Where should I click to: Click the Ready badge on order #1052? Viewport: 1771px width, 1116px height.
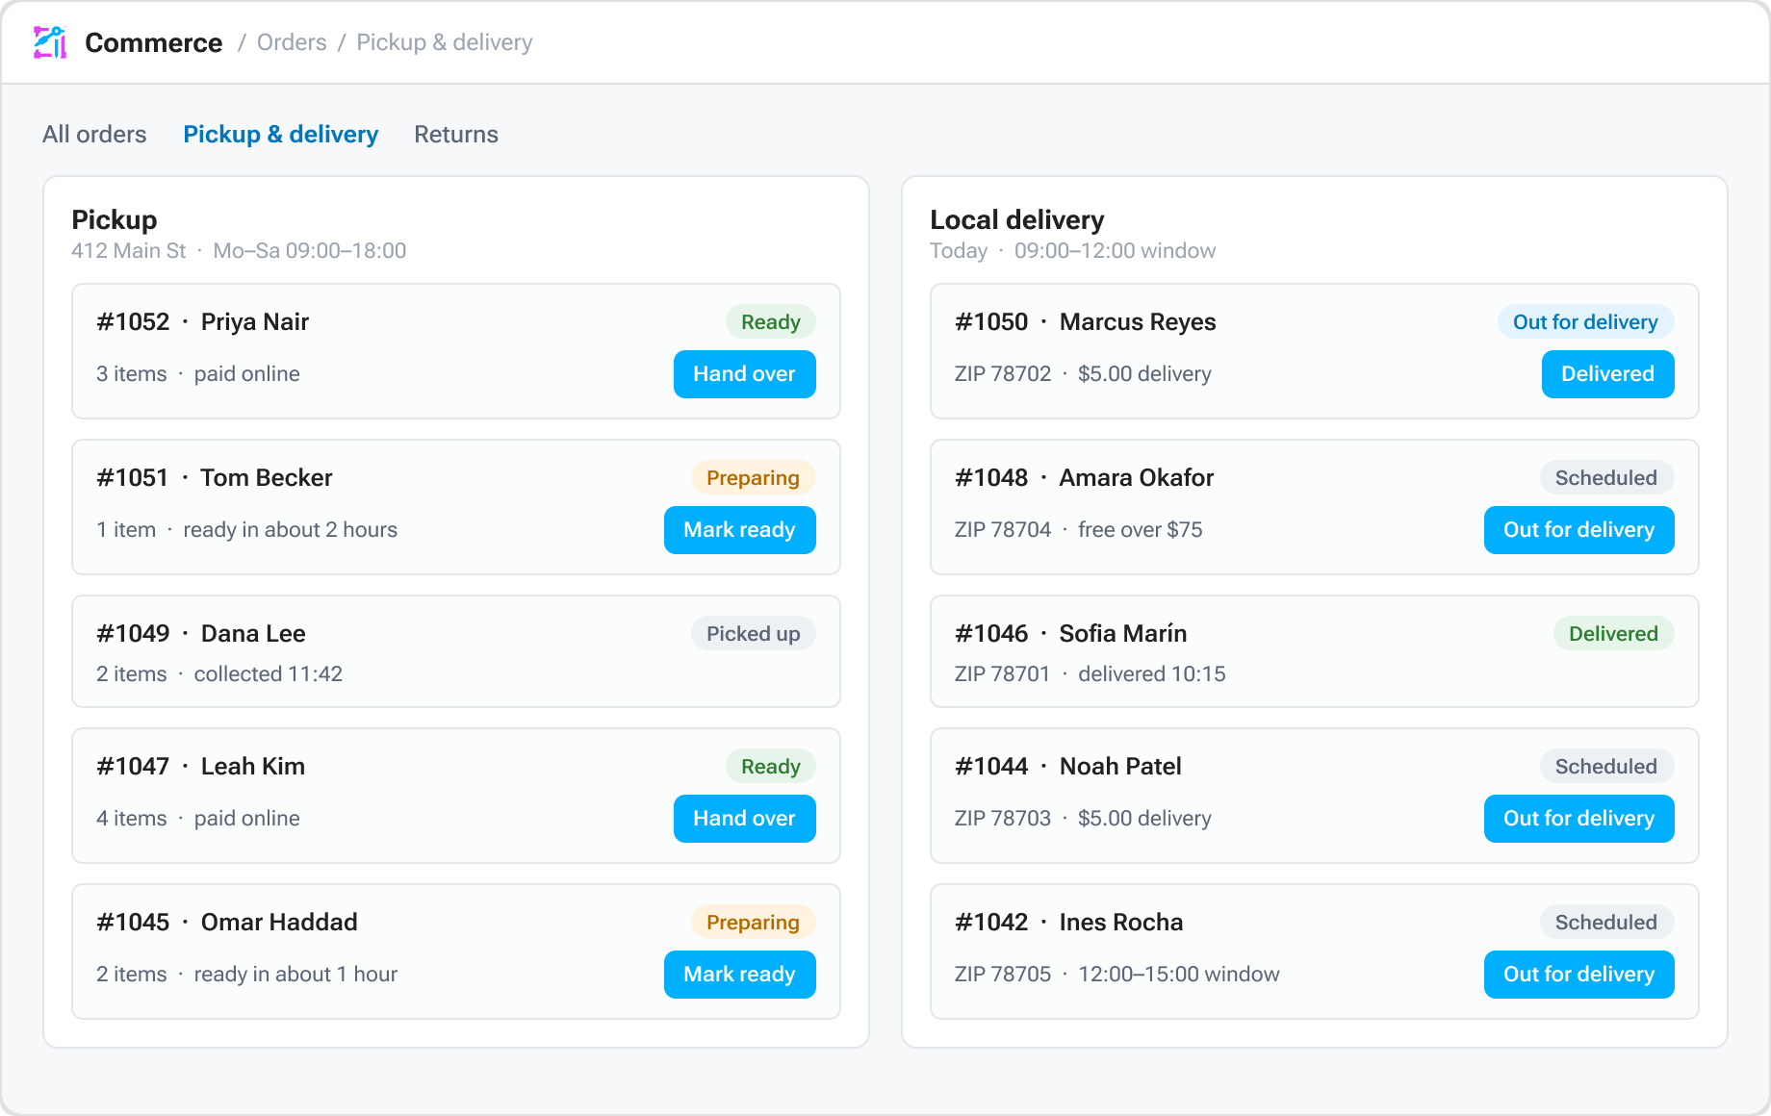771,322
